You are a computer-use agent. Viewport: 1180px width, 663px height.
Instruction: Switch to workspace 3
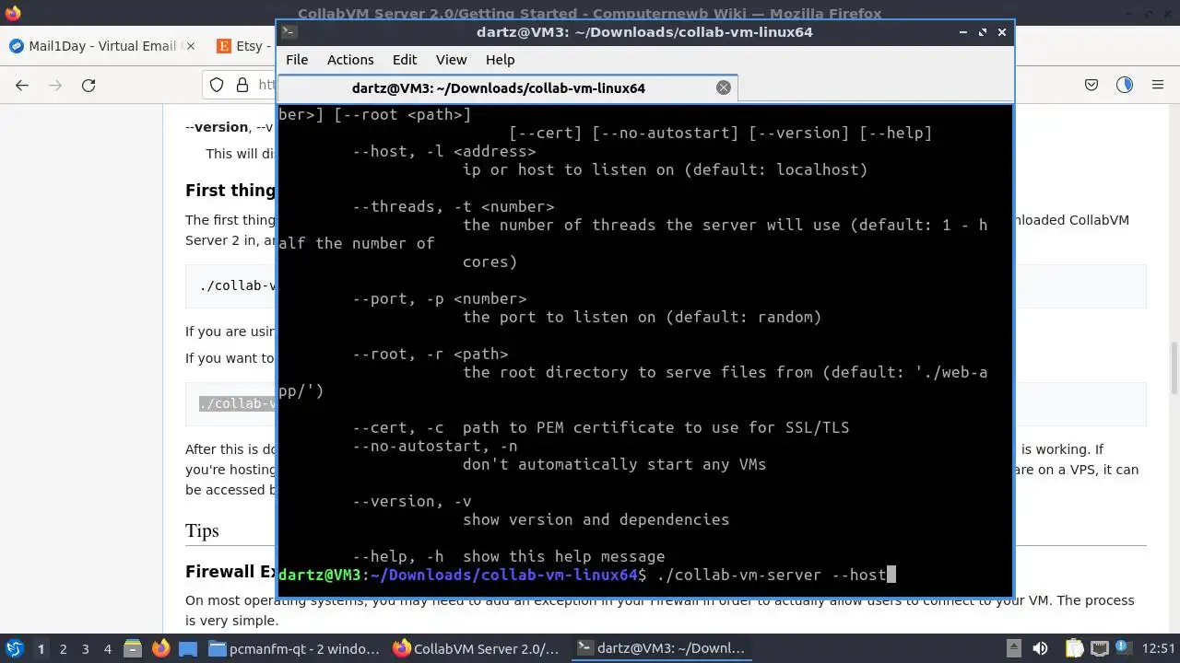(x=85, y=648)
